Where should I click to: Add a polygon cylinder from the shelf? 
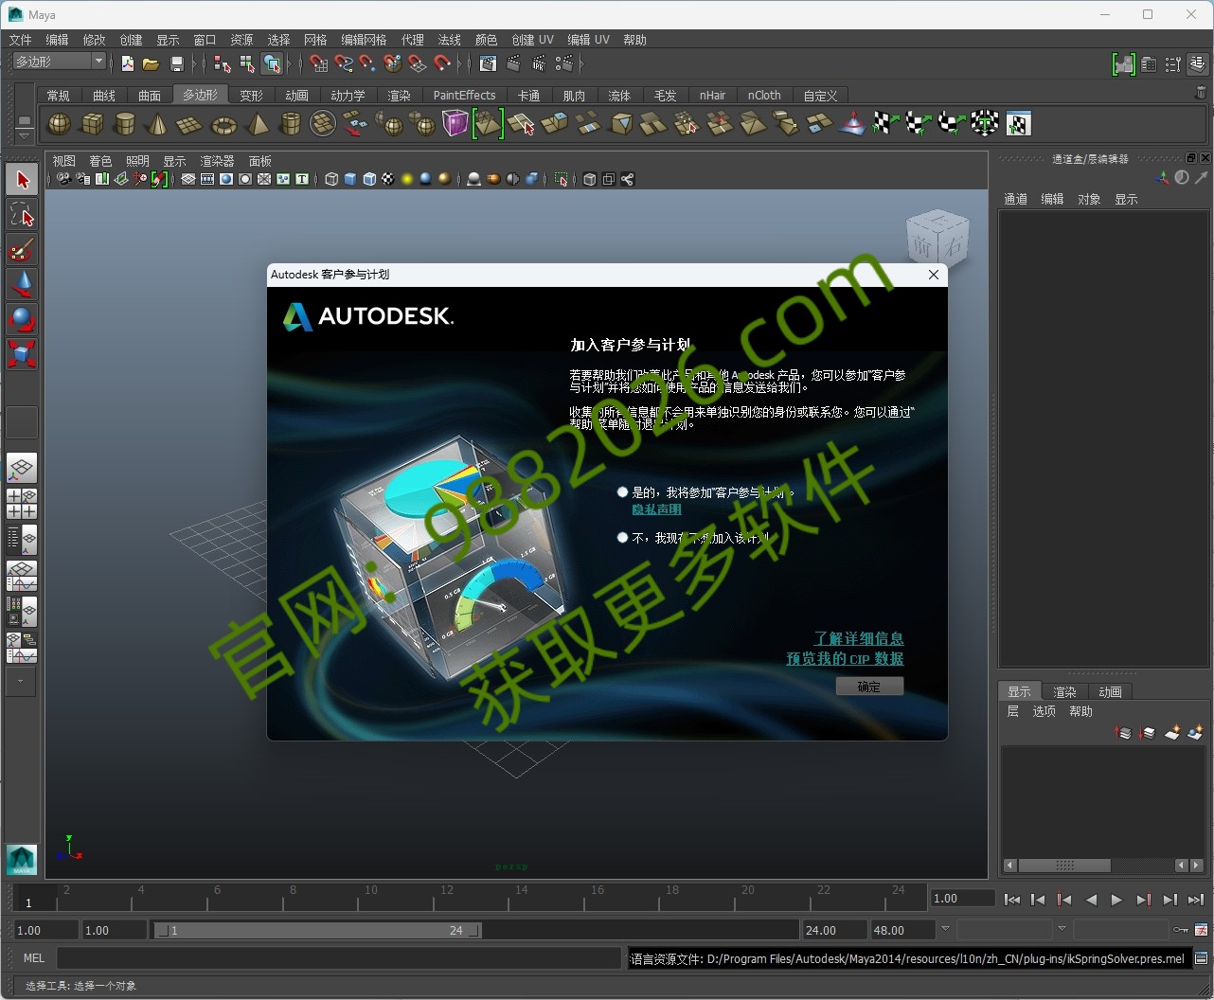[x=125, y=124]
